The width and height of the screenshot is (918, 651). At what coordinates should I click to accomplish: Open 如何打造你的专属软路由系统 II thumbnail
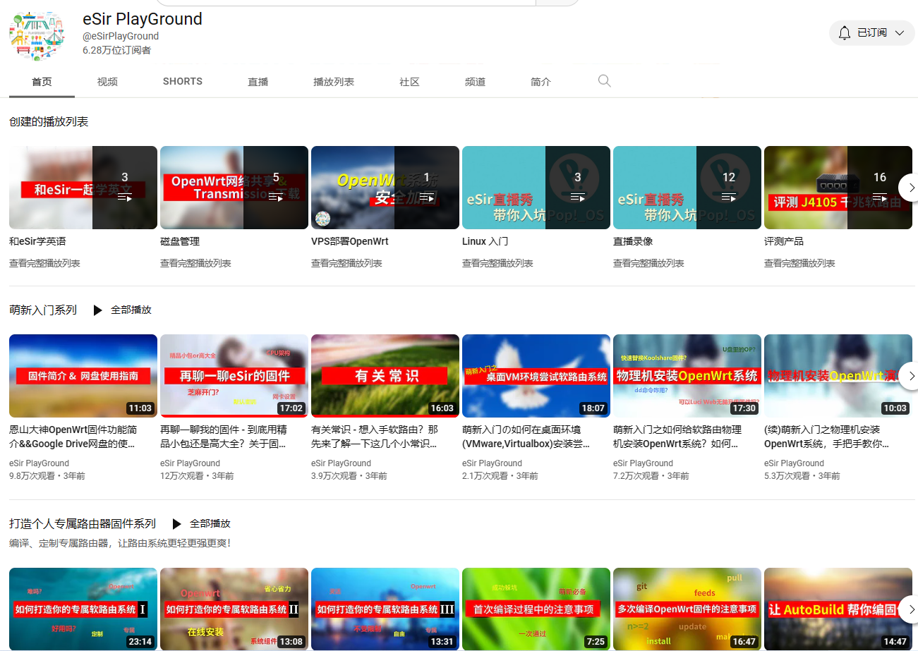click(x=234, y=609)
